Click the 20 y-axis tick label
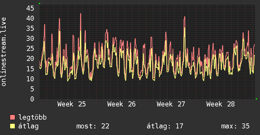Viewport: 260px width, 135px height. coord(30,59)
